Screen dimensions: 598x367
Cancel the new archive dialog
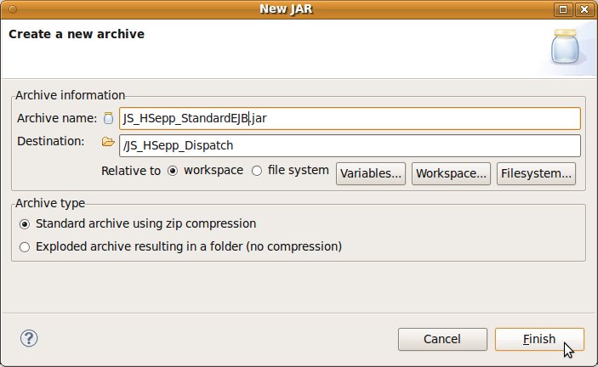[442, 340]
